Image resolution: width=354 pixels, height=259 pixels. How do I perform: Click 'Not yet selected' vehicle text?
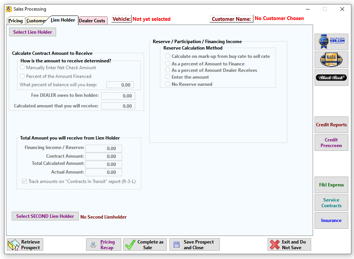tap(152, 19)
